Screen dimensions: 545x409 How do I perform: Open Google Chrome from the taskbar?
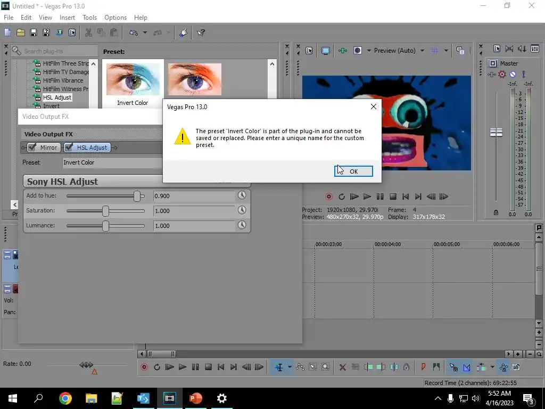(65, 398)
